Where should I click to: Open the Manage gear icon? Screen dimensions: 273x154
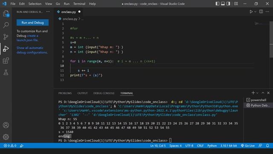click(x=6, y=137)
